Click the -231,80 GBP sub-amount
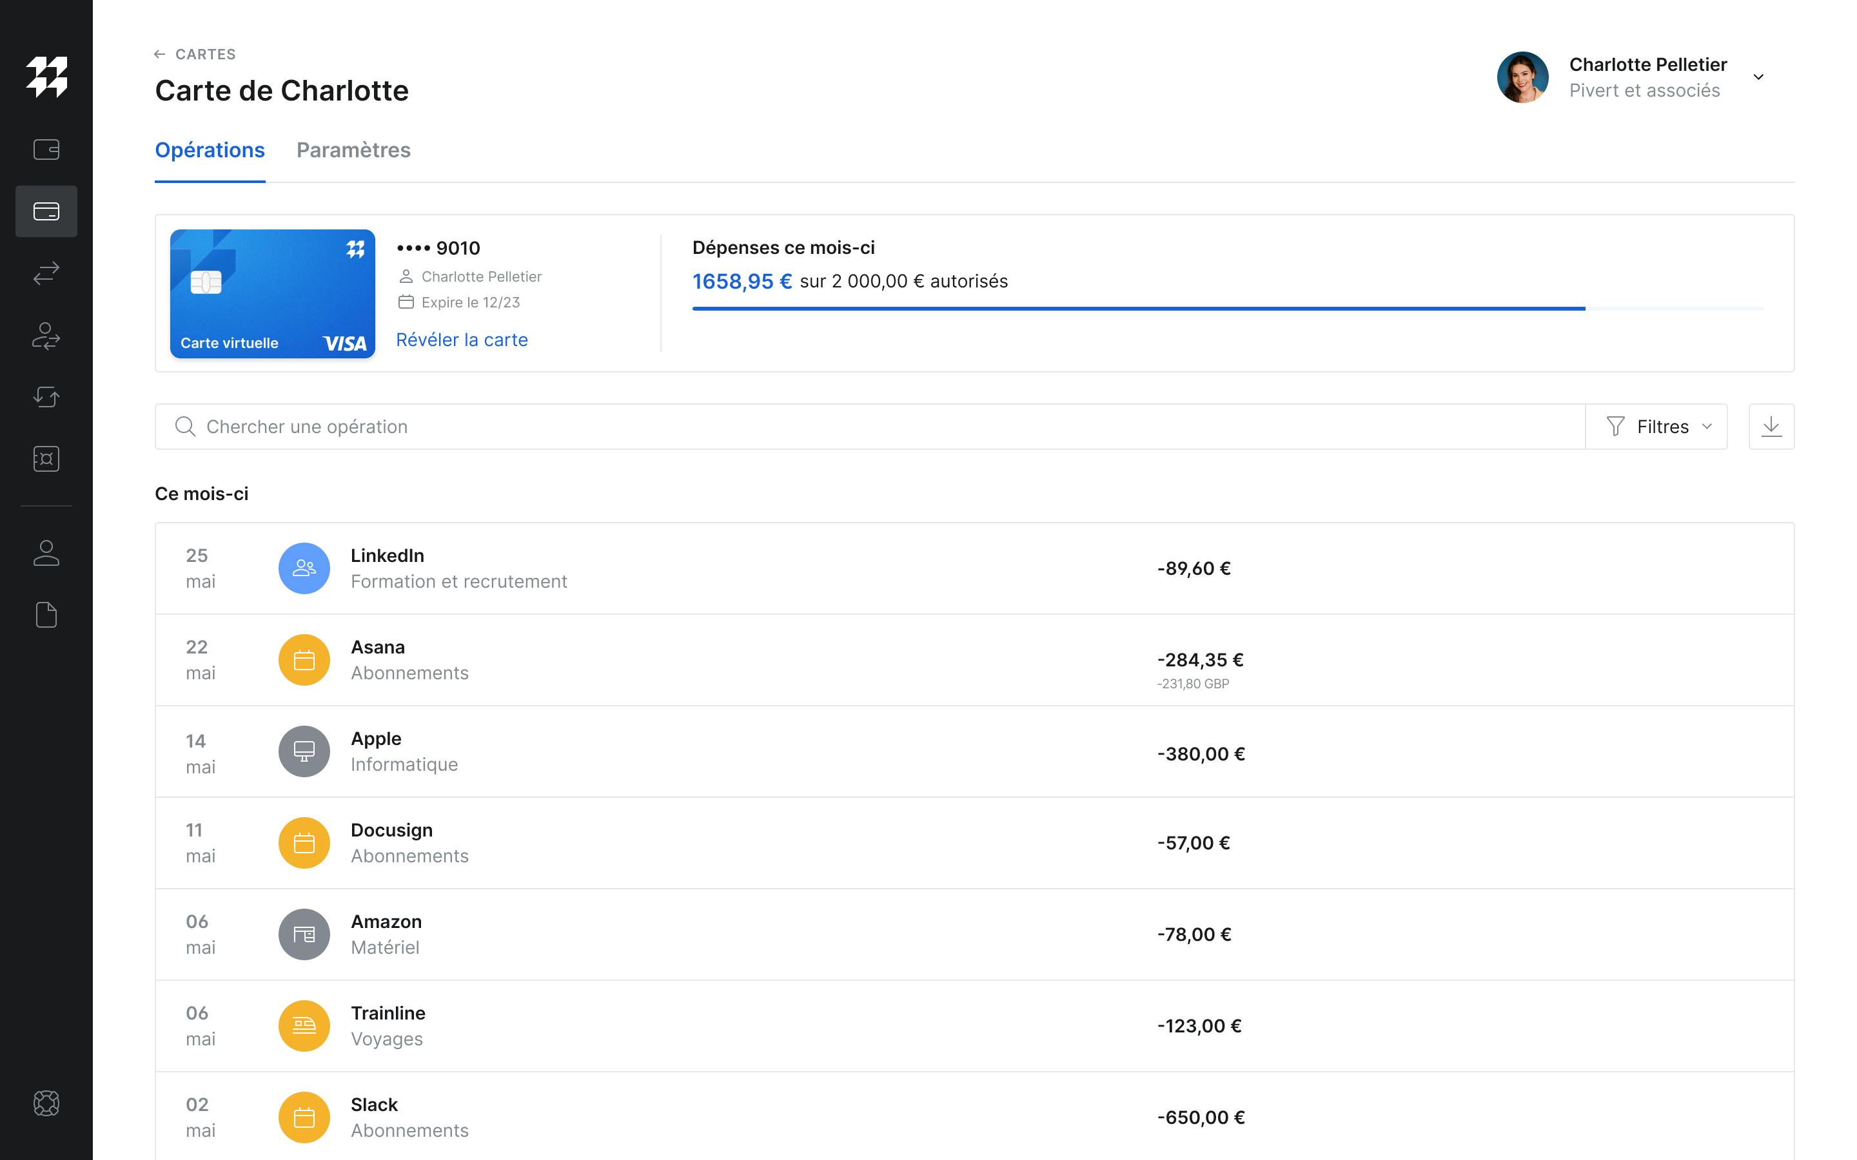Viewport: 1857px width, 1160px height. point(1192,684)
